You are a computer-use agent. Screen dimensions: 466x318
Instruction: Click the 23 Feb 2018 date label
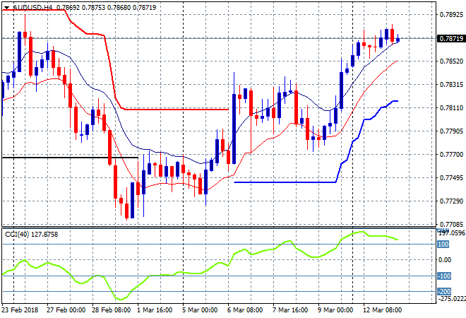click(20, 310)
